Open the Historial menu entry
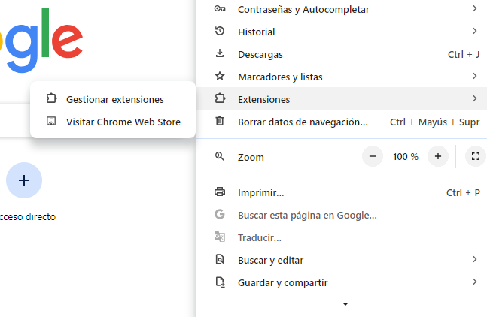Viewport: 487px width, 317px height. pyautogui.click(x=341, y=32)
